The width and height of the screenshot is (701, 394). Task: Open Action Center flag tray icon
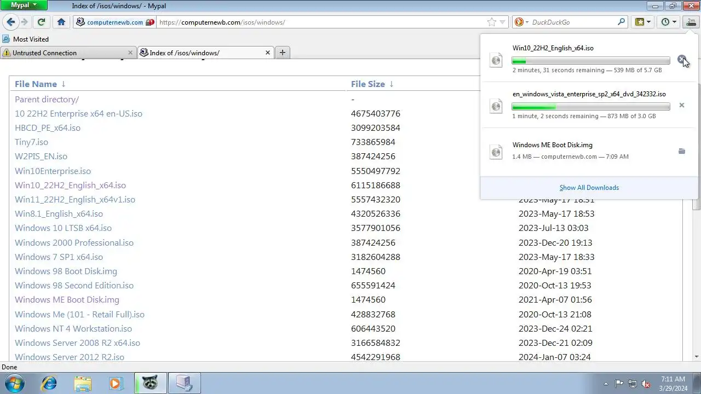pyautogui.click(x=619, y=384)
